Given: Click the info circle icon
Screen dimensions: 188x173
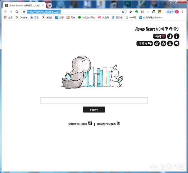Looking at the screenshot, I should pyautogui.click(x=177, y=36).
